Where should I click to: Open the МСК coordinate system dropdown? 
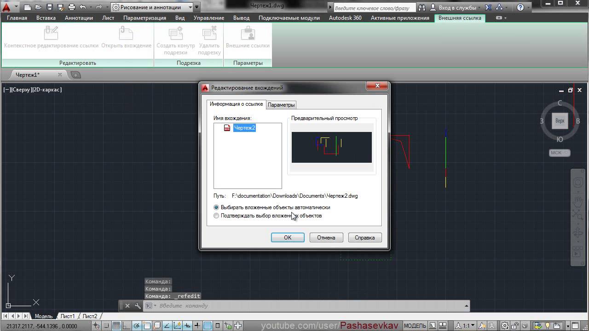click(x=560, y=153)
